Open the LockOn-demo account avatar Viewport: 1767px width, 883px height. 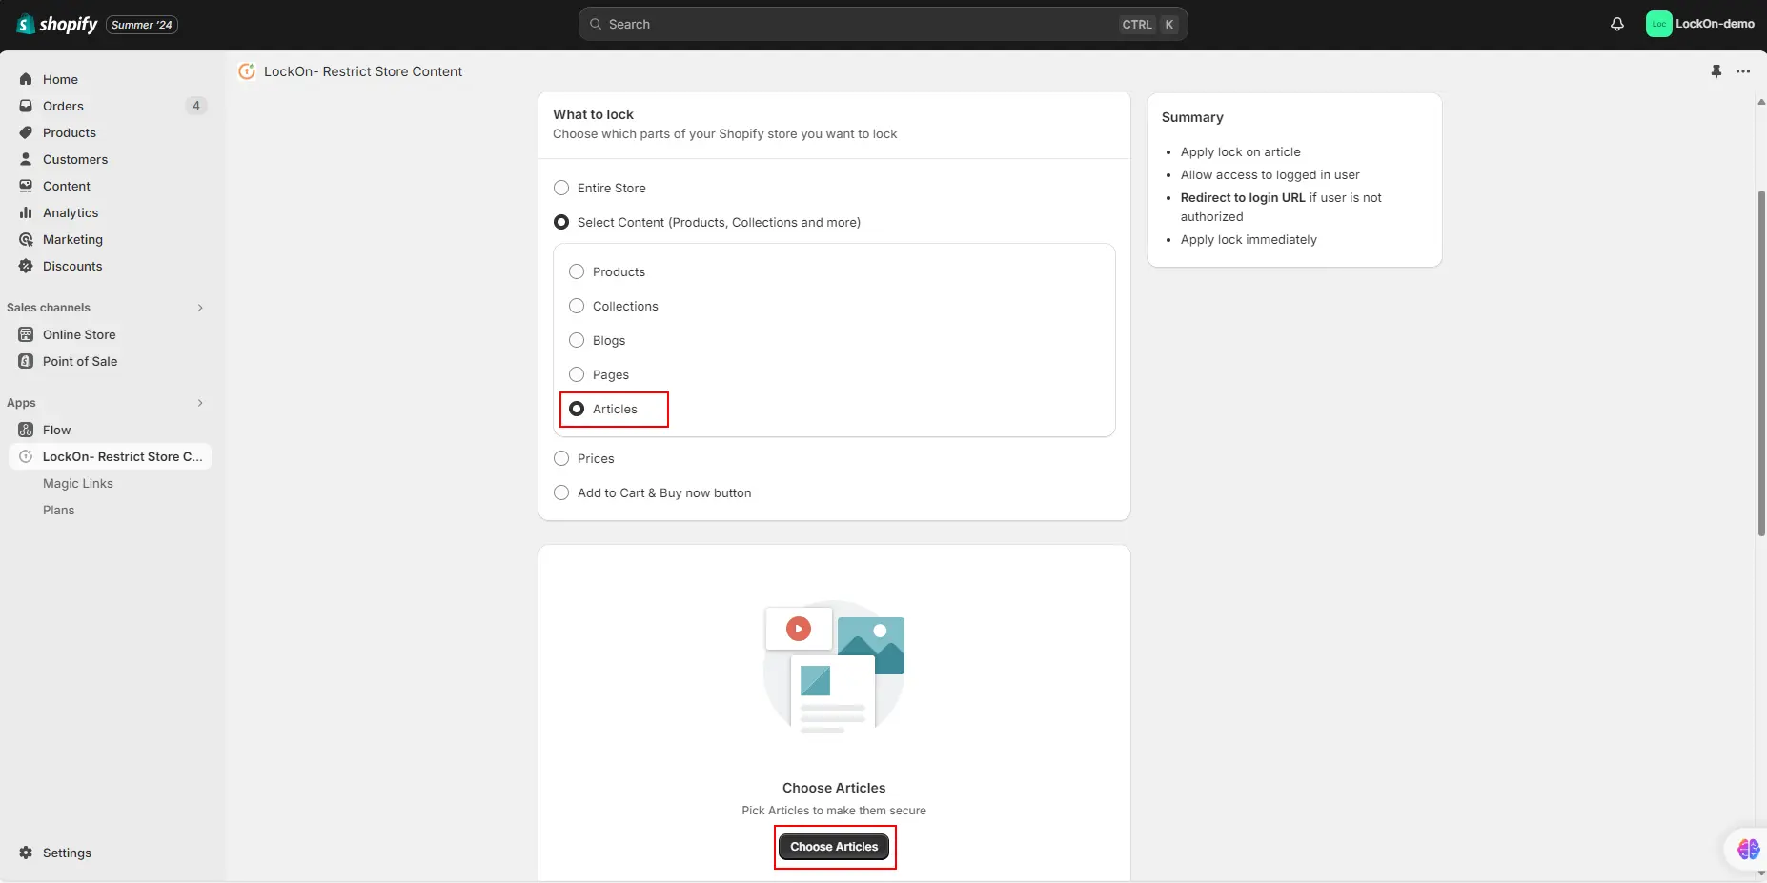[x=1658, y=24]
